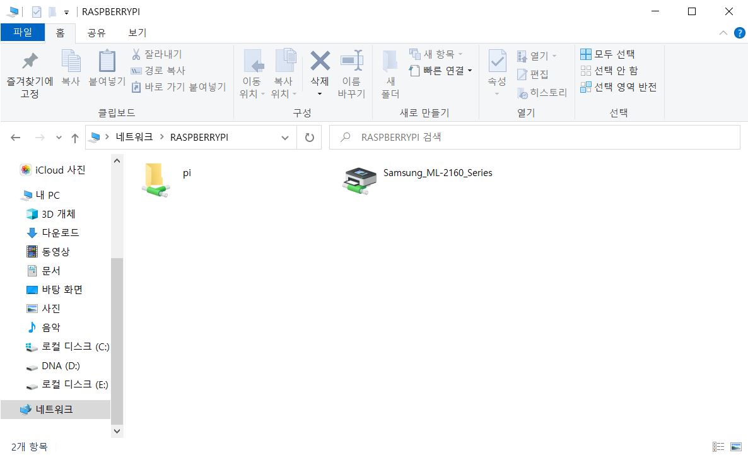This screenshot has width=748, height=455.
Task: Open address bar history dropdown
Action: (285, 138)
